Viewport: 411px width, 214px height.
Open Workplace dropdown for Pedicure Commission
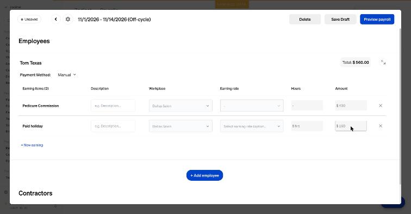click(180, 106)
